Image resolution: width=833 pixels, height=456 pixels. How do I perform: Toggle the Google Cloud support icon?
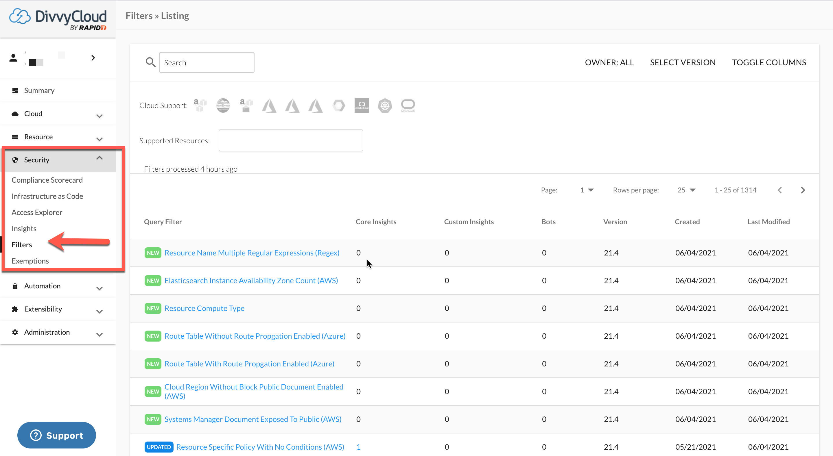tap(339, 105)
